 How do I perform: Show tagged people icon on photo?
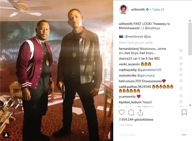point(6,135)
